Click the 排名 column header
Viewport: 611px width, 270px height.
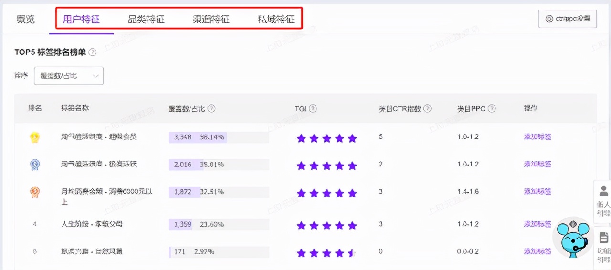click(35, 108)
